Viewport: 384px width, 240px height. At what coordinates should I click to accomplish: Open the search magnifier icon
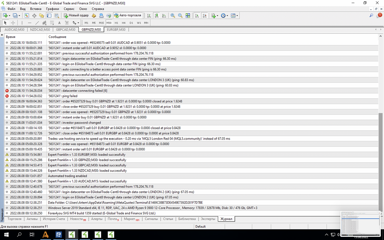tap(371, 15)
